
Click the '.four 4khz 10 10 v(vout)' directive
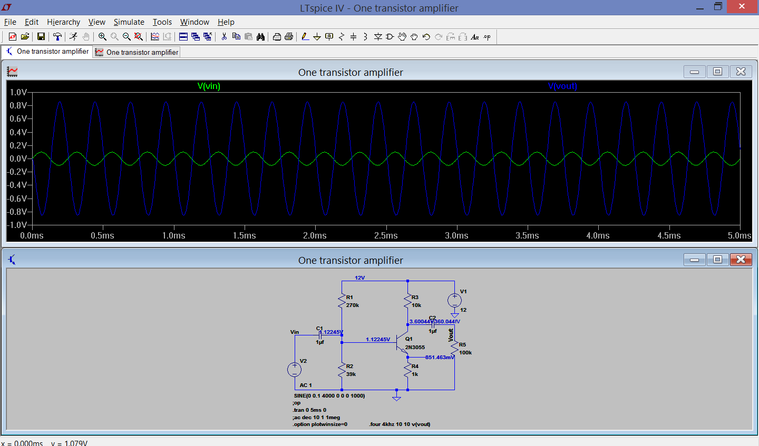(400, 424)
